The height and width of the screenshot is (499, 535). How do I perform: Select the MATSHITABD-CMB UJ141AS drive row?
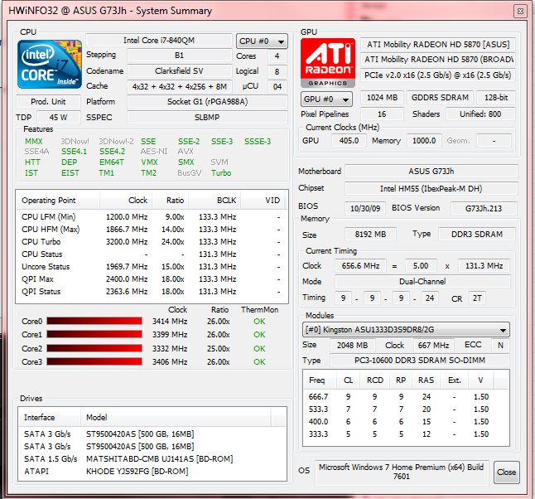tap(152, 458)
